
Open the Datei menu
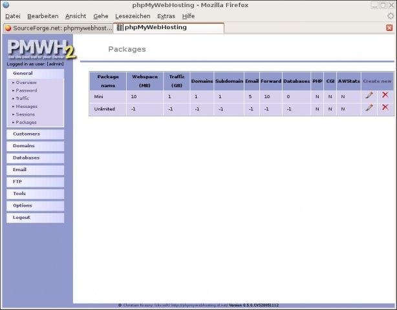coord(13,16)
